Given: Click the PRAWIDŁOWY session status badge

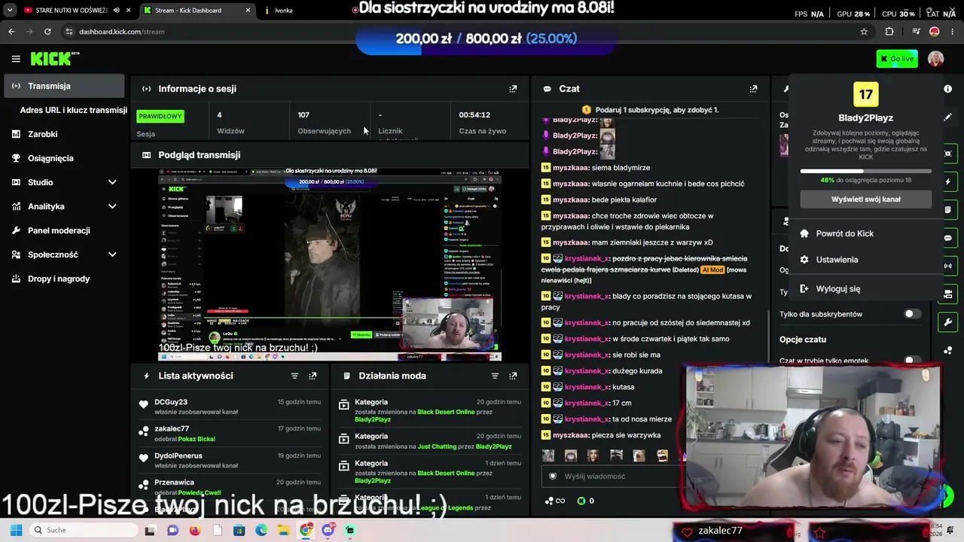Looking at the screenshot, I should pyautogui.click(x=161, y=117).
